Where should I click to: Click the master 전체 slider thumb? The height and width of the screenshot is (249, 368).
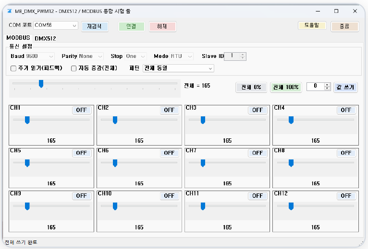tap(41, 84)
